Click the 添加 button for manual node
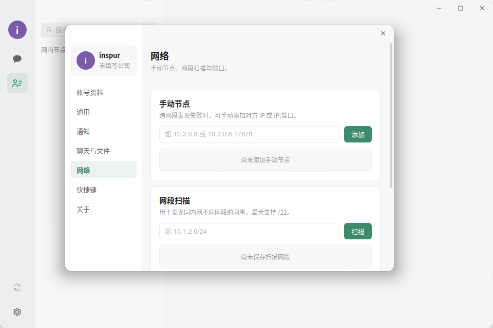Image resolution: width=493 pixels, height=328 pixels. point(358,134)
